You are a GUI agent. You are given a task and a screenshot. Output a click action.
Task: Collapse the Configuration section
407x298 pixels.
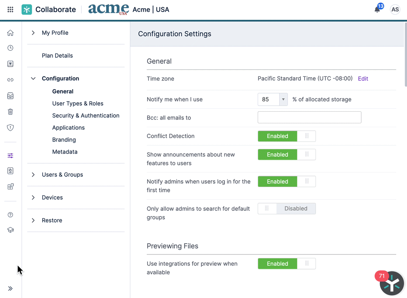(33, 78)
